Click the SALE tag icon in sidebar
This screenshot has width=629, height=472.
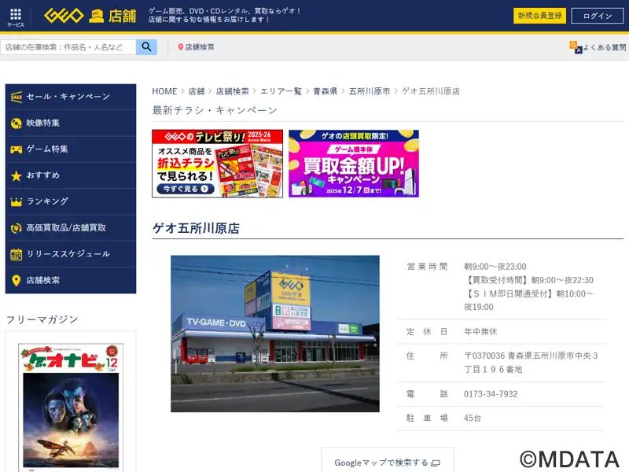click(x=17, y=97)
